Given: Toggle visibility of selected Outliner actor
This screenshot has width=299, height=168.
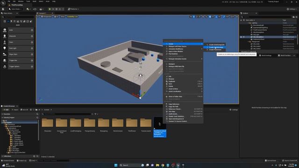Looking at the screenshot, I should (x=241, y=37).
